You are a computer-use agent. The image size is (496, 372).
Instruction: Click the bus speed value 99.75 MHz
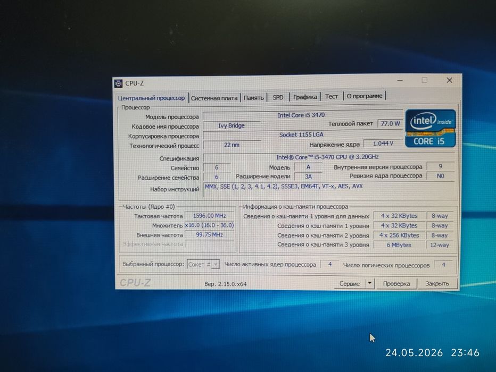click(209, 235)
